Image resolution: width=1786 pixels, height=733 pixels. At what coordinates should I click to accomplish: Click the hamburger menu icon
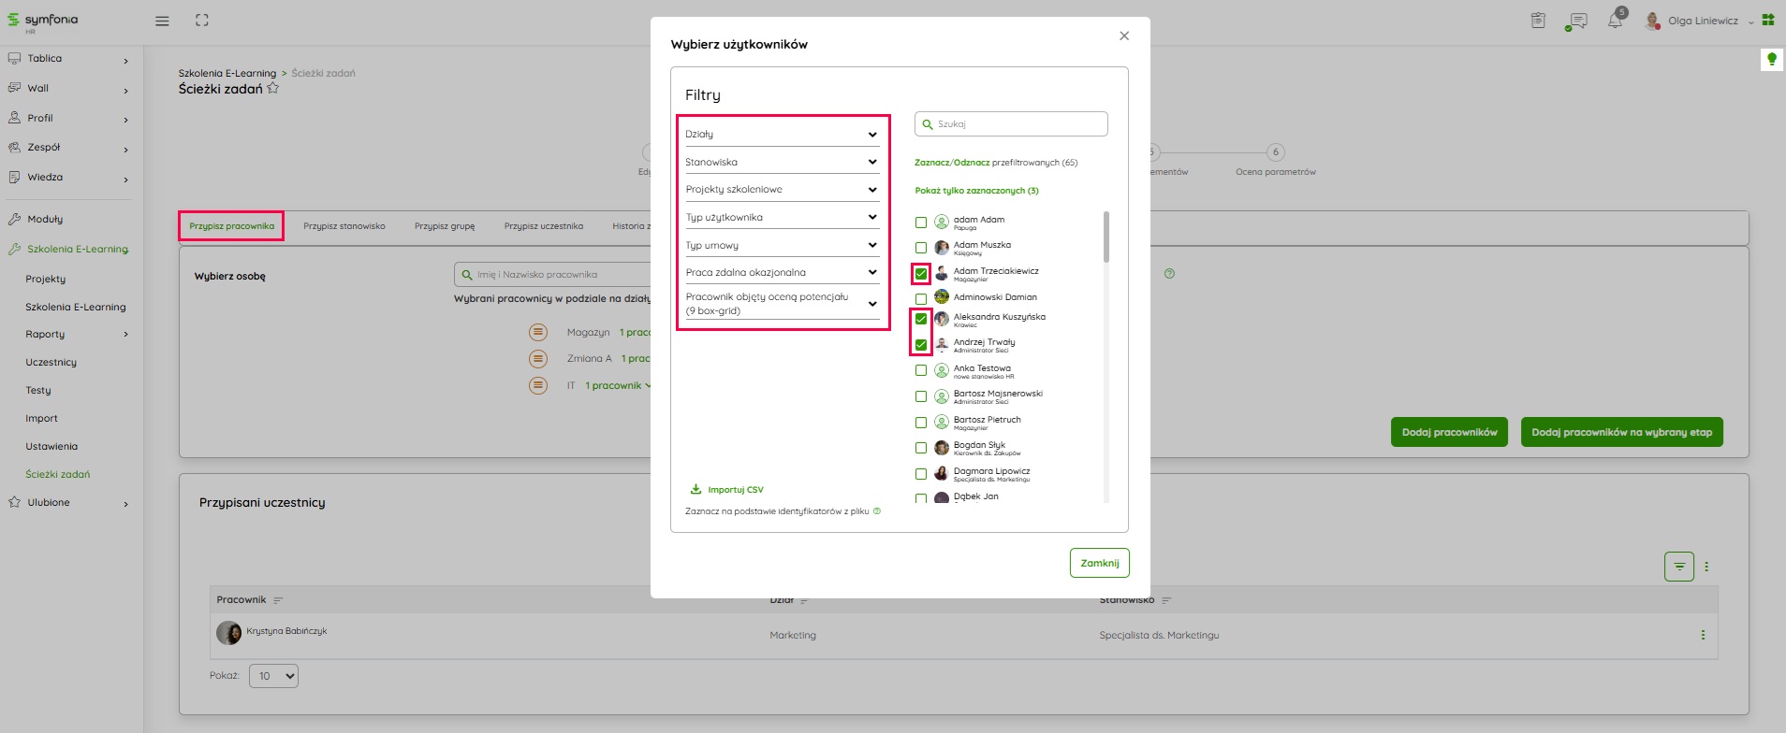coord(162,21)
